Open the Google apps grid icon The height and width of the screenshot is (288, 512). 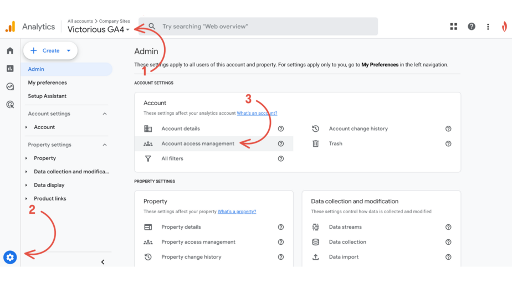pos(453,27)
